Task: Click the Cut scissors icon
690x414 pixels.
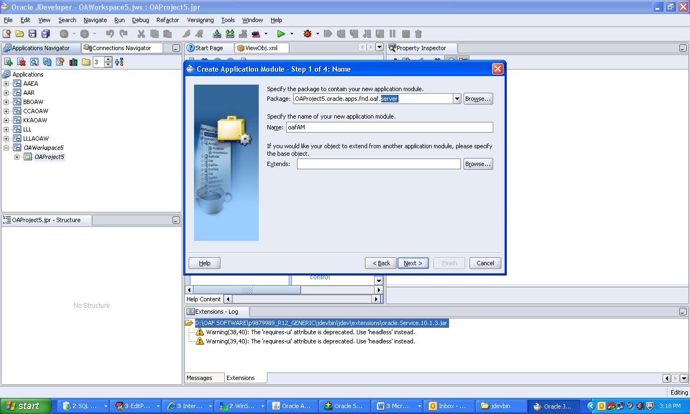Action: tap(141, 33)
